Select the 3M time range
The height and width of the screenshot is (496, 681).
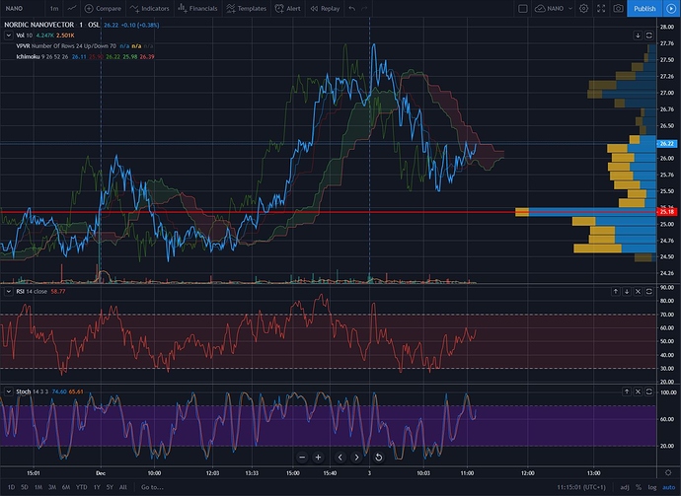pos(52,487)
